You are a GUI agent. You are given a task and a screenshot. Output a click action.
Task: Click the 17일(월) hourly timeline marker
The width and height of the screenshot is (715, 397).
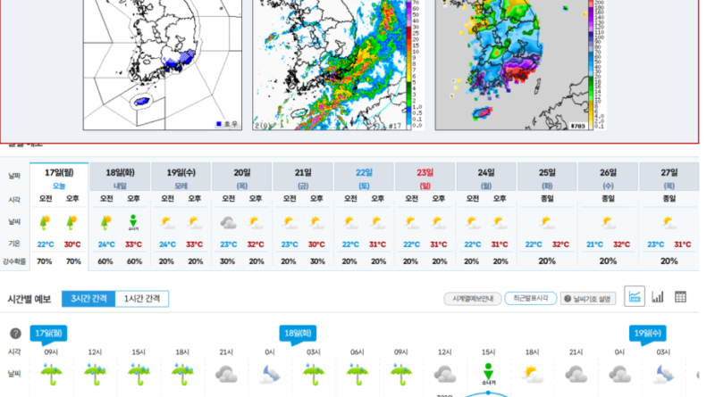tap(48, 334)
